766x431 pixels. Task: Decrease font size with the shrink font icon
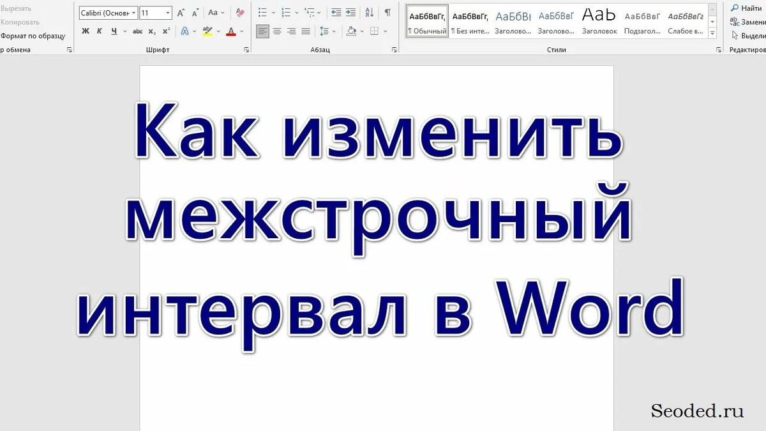[195, 13]
